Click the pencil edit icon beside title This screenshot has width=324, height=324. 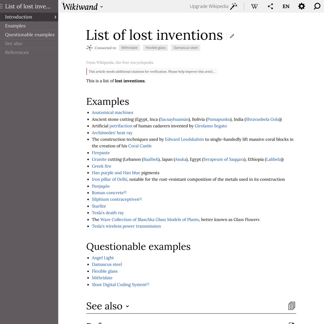[232, 36]
